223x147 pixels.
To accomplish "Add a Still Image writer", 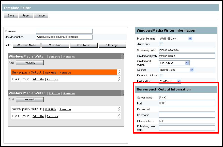I will coord(112,45).
